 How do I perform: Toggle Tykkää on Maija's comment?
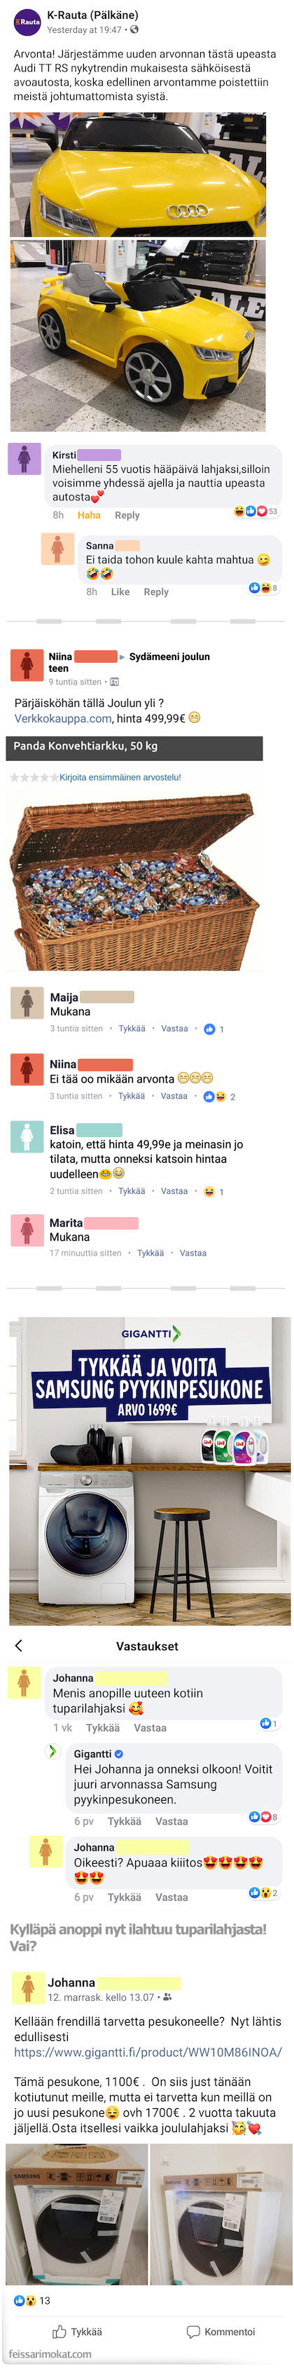coord(132,1028)
